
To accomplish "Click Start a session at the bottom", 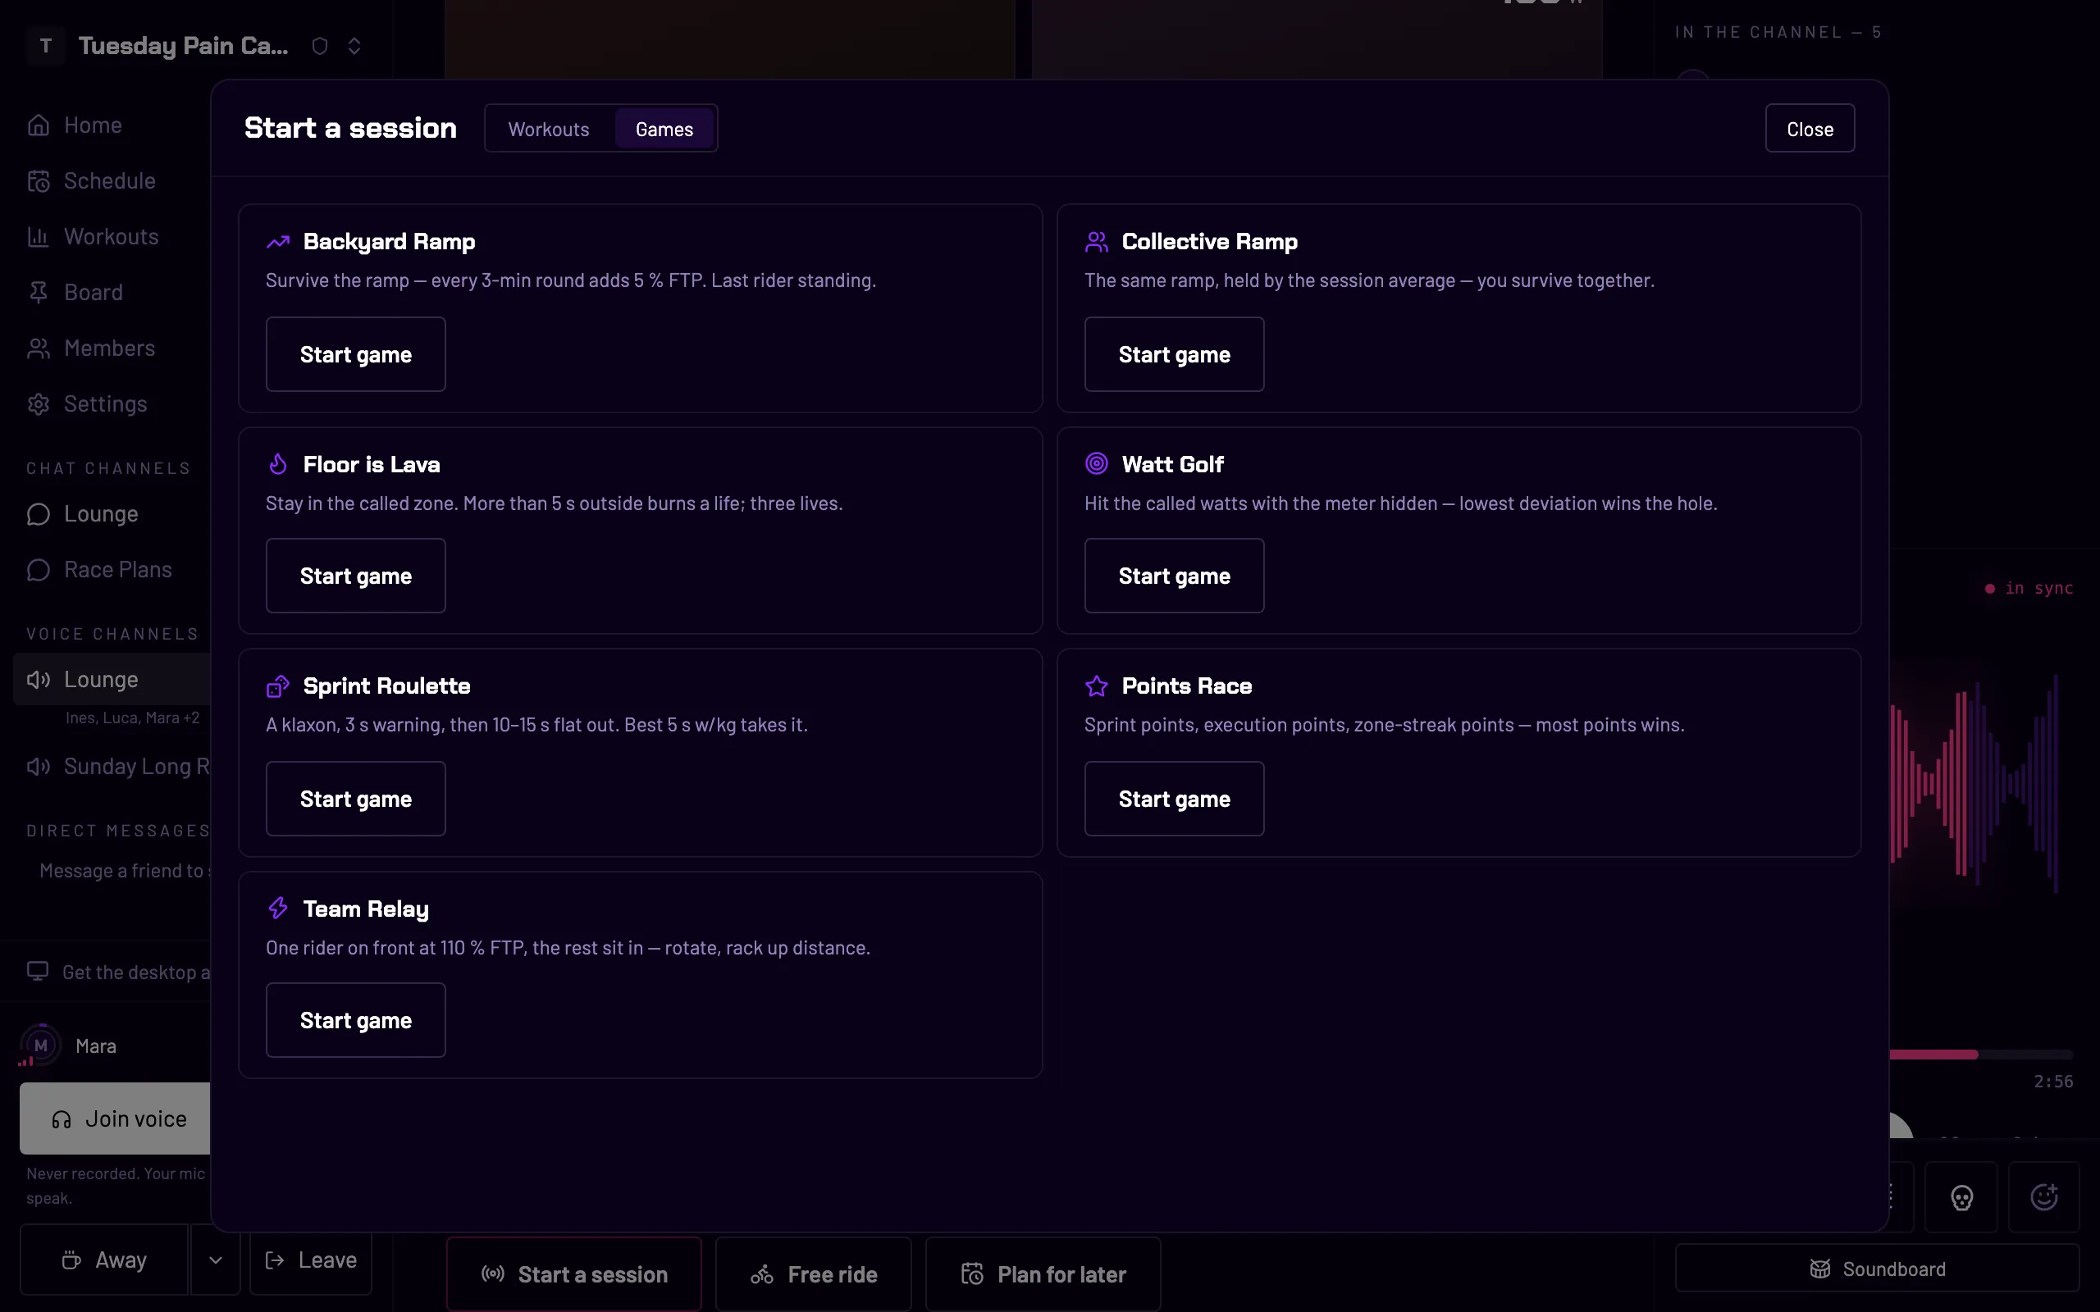I will pos(574,1273).
